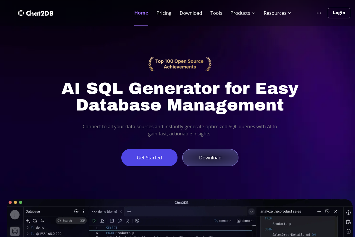
Task: Click the clipboard-clock icon in right sidebar
Action: [x=348, y=222]
